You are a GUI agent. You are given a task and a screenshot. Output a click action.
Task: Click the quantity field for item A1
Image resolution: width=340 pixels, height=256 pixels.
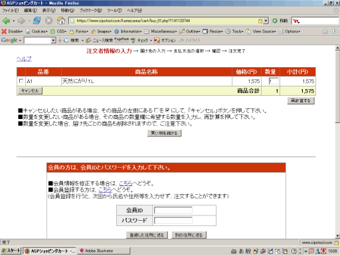[274, 81]
